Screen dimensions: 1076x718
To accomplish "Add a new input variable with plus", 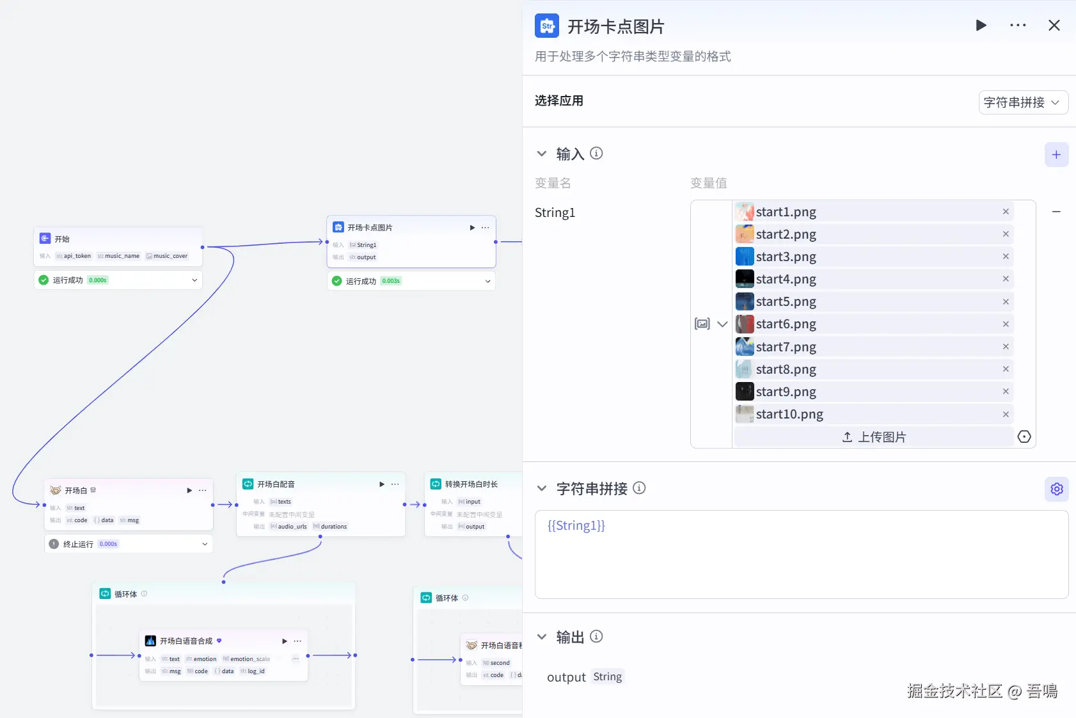I will [x=1056, y=155].
